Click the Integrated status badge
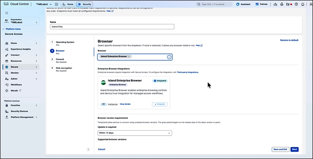This screenshot has height=159, width=313. coord(160,81)
